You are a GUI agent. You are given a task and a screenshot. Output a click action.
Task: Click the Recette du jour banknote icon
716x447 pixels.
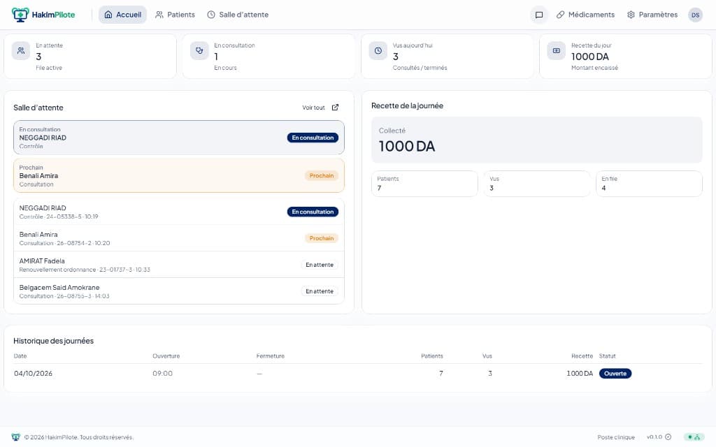point(556,50)
